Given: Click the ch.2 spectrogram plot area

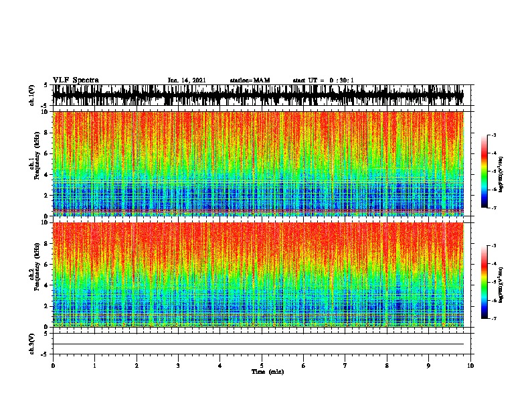Looking at the screenshot, I should [x=258, y=275].
